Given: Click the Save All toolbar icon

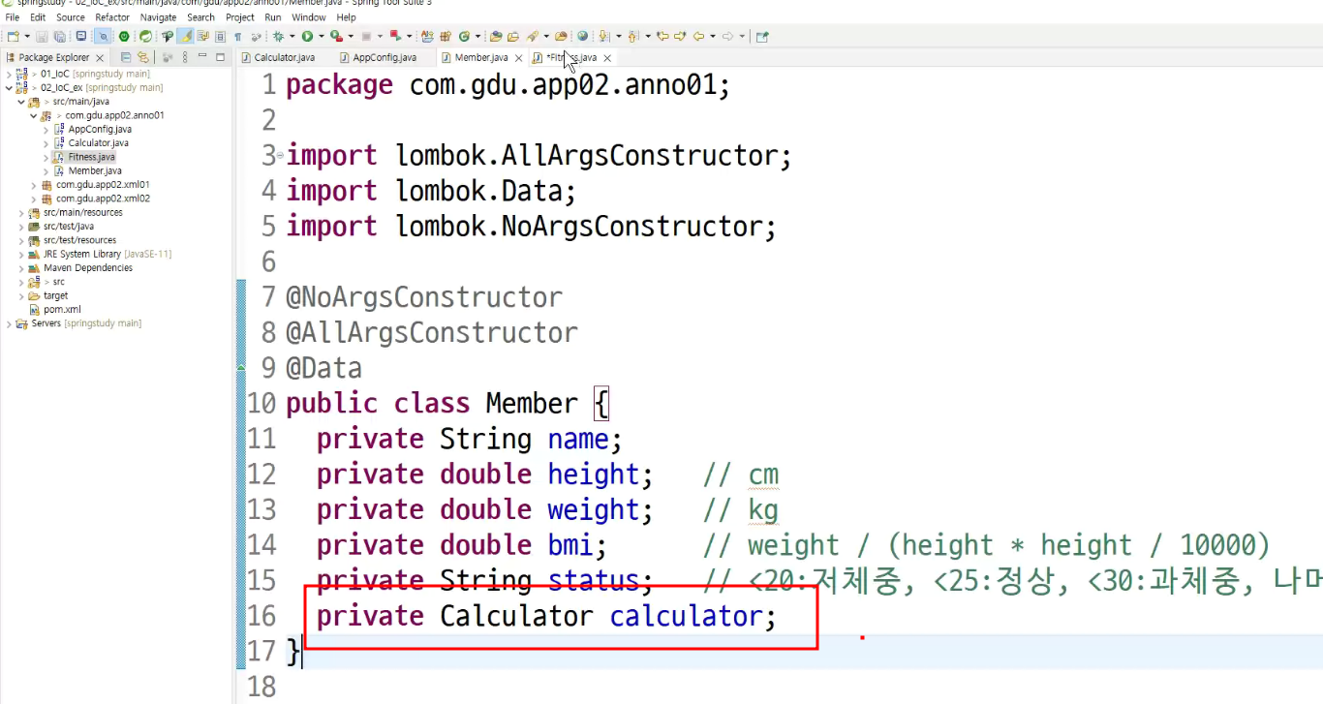Looking at the screenshot, I should click(x=59, y=37).
